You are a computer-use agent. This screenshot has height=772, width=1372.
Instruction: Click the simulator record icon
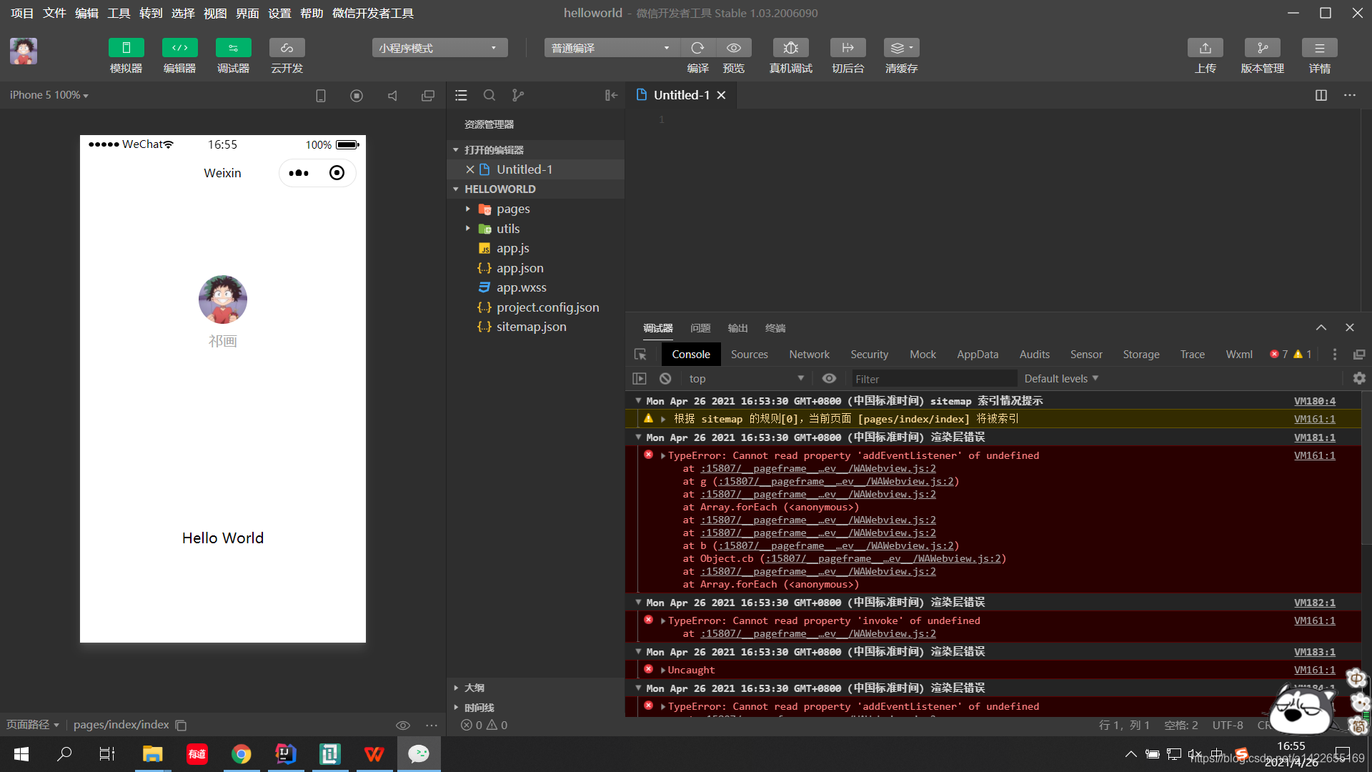[357, 95]
